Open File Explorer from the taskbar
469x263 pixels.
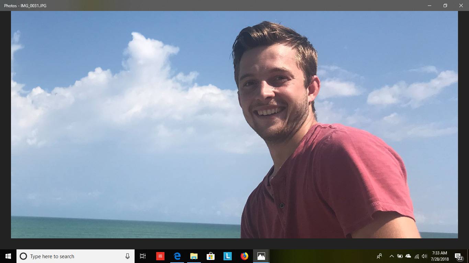[x=194, y=256]
